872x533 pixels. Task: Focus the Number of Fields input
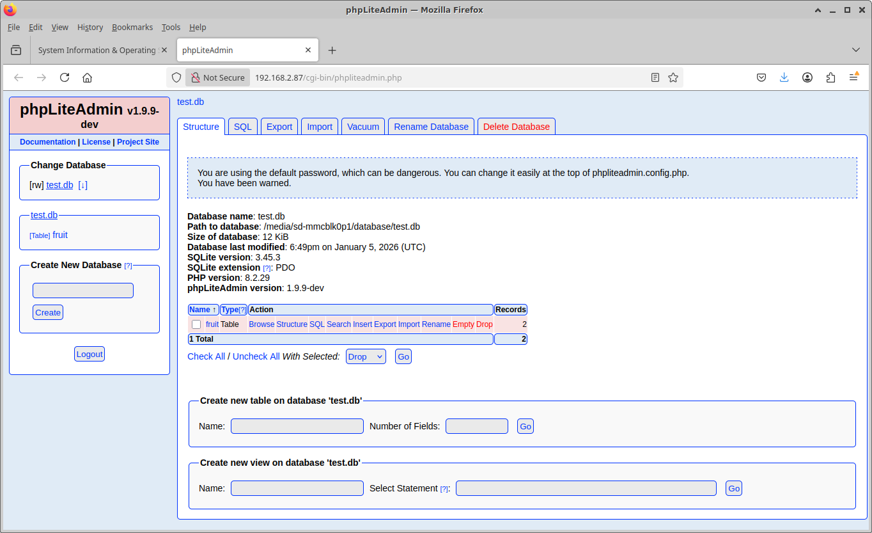pyautogui.click(x=476, y=426)
